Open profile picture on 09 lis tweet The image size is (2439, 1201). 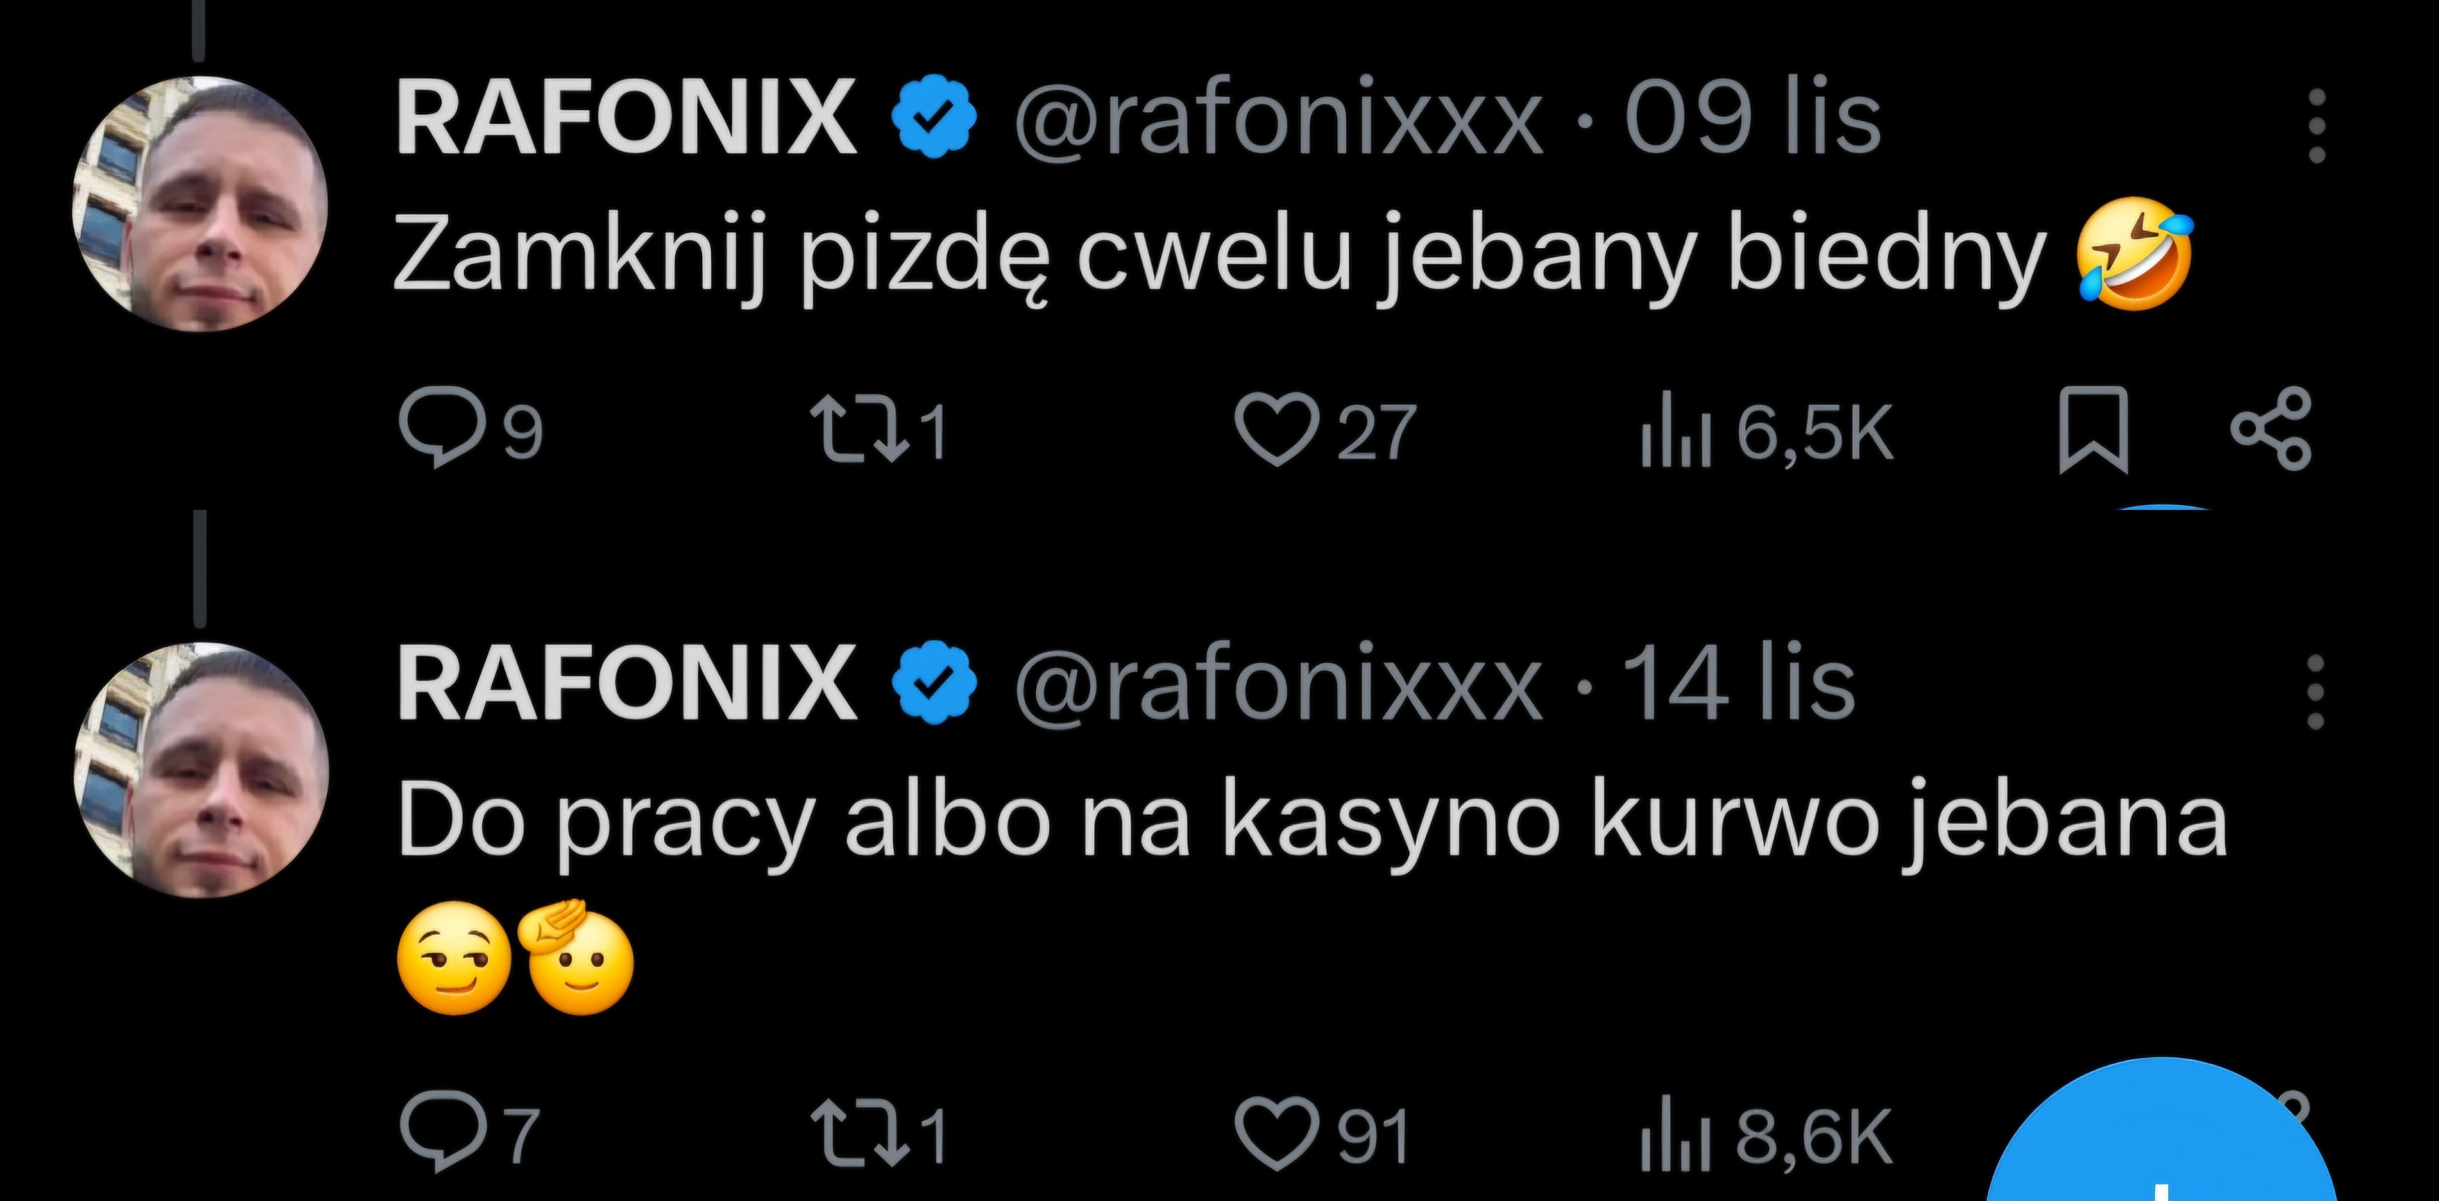pyautogui.click(x=200, y=204)
